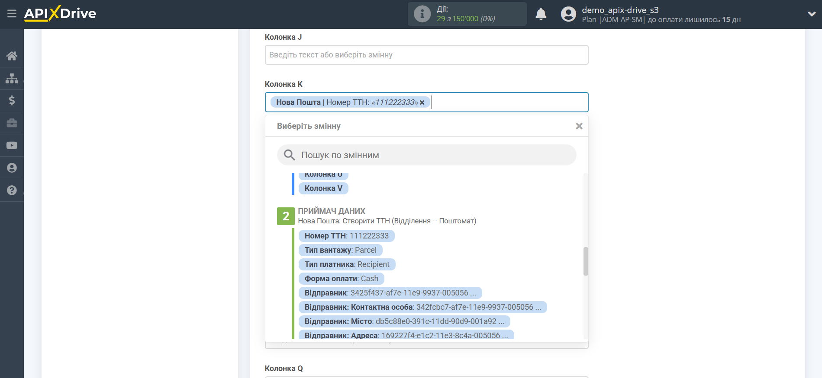Select the Номер ТТН: 111222333 variable

click(346, 236)
